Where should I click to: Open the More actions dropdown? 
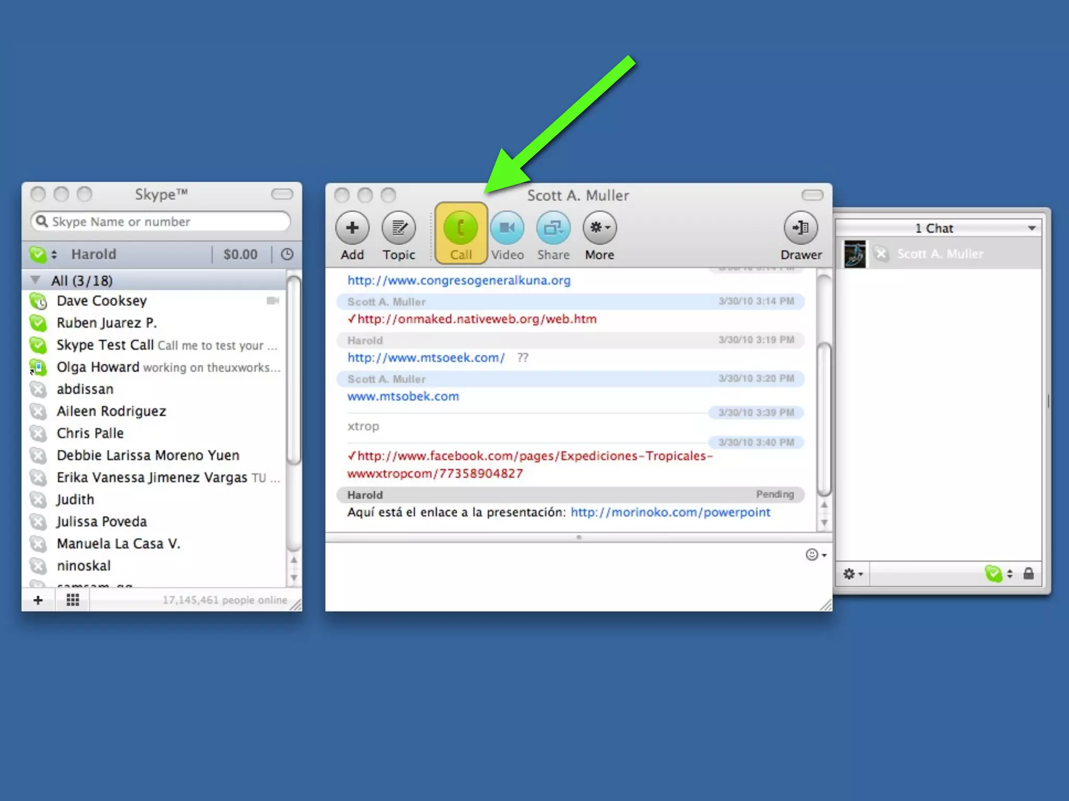point(600,228)
